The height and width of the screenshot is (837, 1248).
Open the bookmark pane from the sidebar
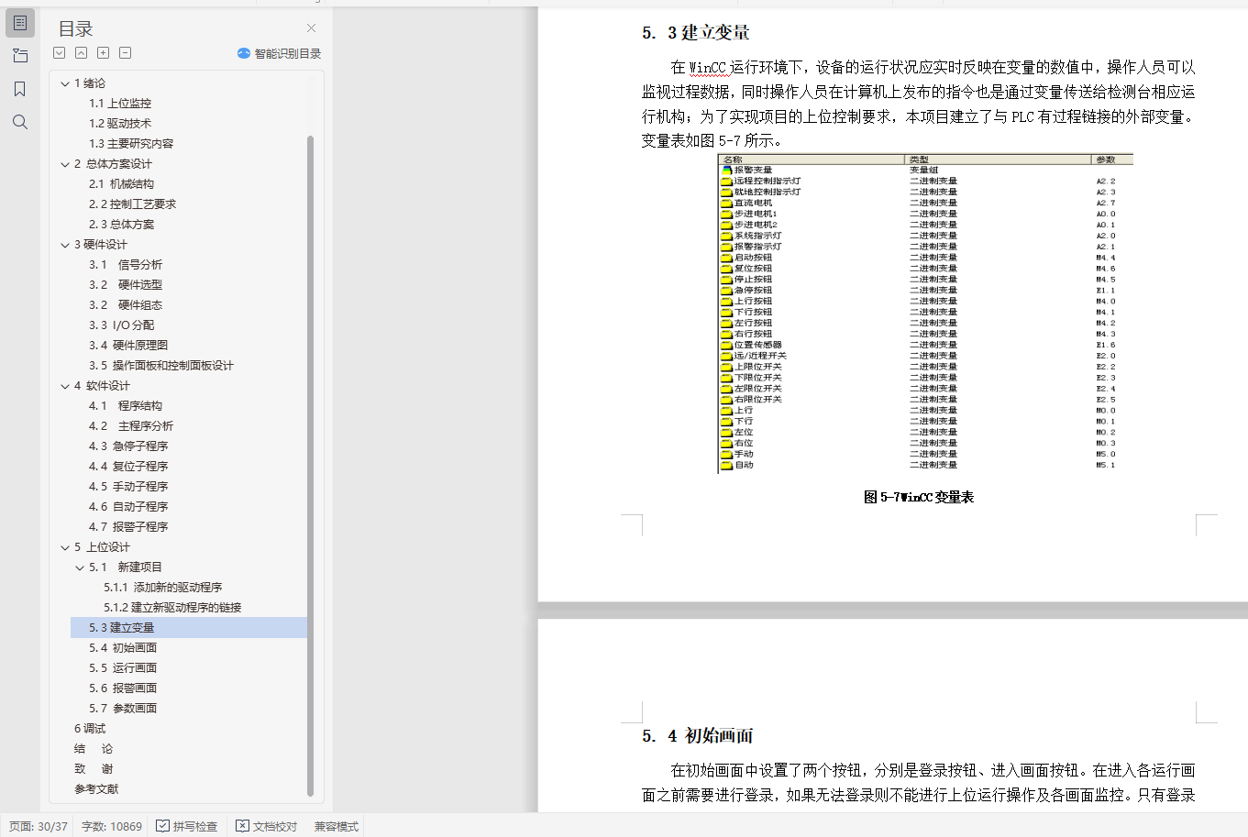pos(20,89)
